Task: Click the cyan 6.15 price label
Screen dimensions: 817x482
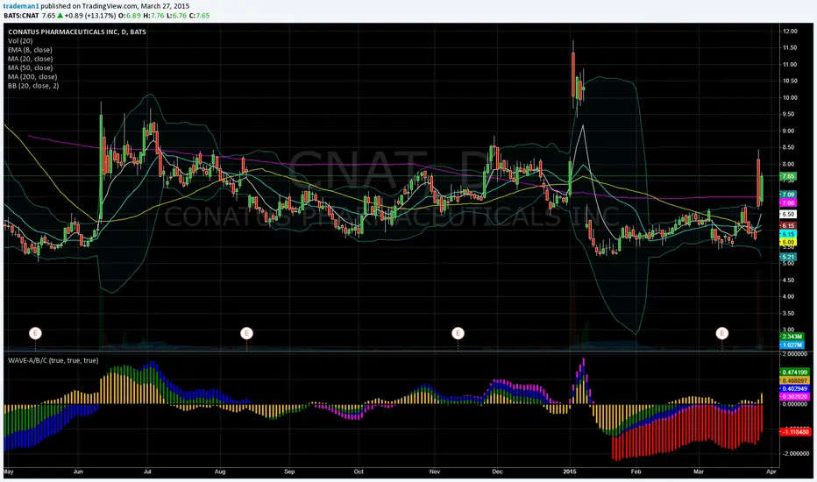Action: [788, 235]
